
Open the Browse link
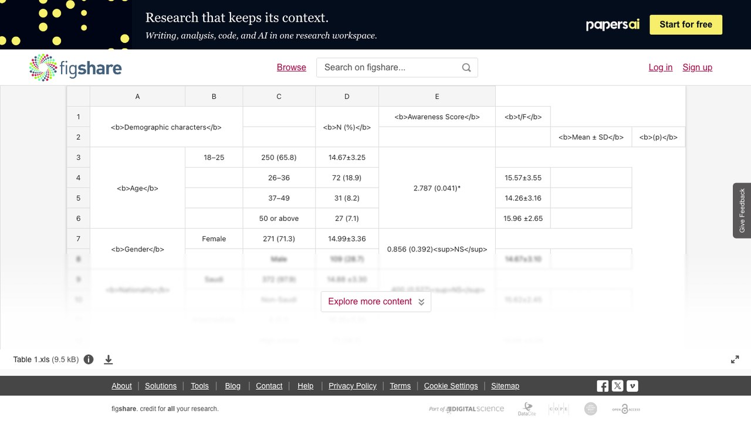point(292,67)
